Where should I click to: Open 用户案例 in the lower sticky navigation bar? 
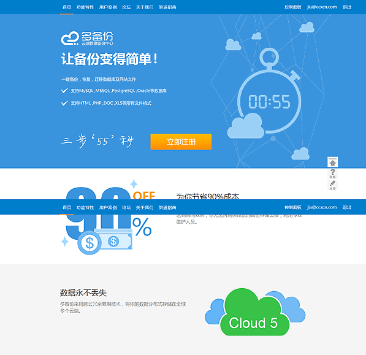coord(108,207)
